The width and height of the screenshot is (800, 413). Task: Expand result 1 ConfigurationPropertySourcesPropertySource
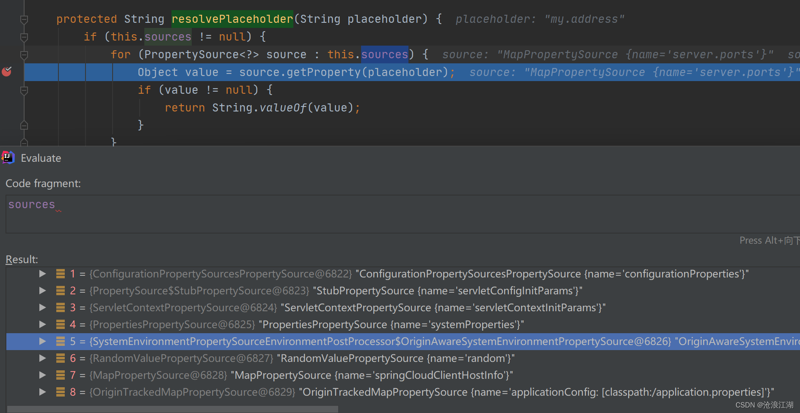tap(42, 274)
